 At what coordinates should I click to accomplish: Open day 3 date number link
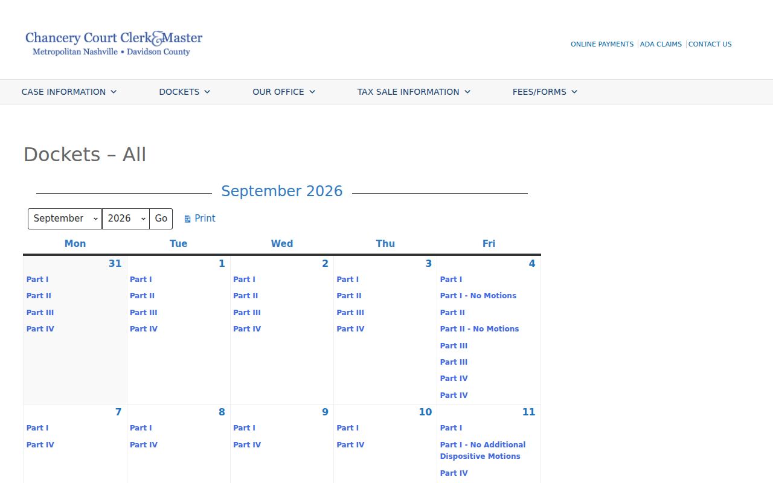pos(429,263)
